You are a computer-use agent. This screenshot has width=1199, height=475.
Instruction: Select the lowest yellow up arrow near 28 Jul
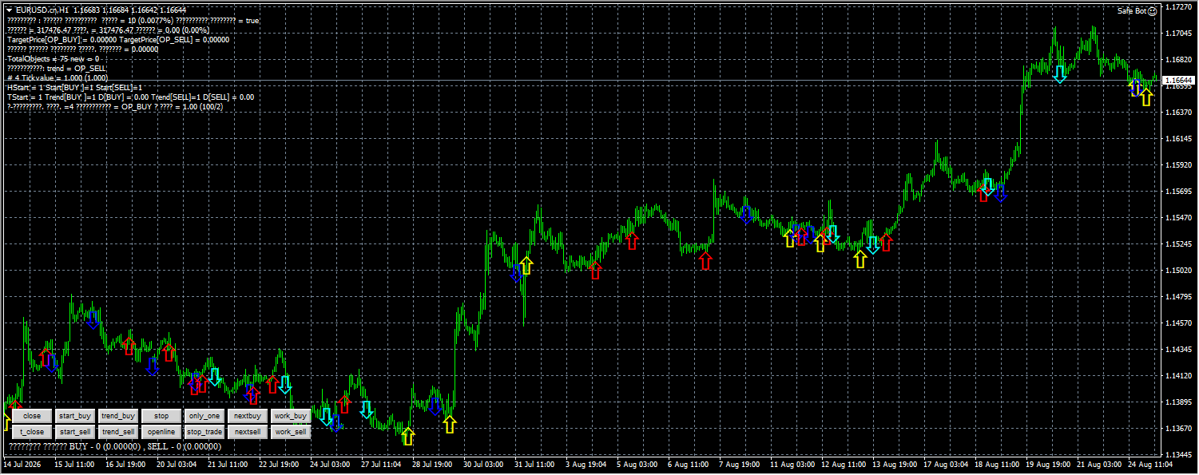[x=408, y=436]
